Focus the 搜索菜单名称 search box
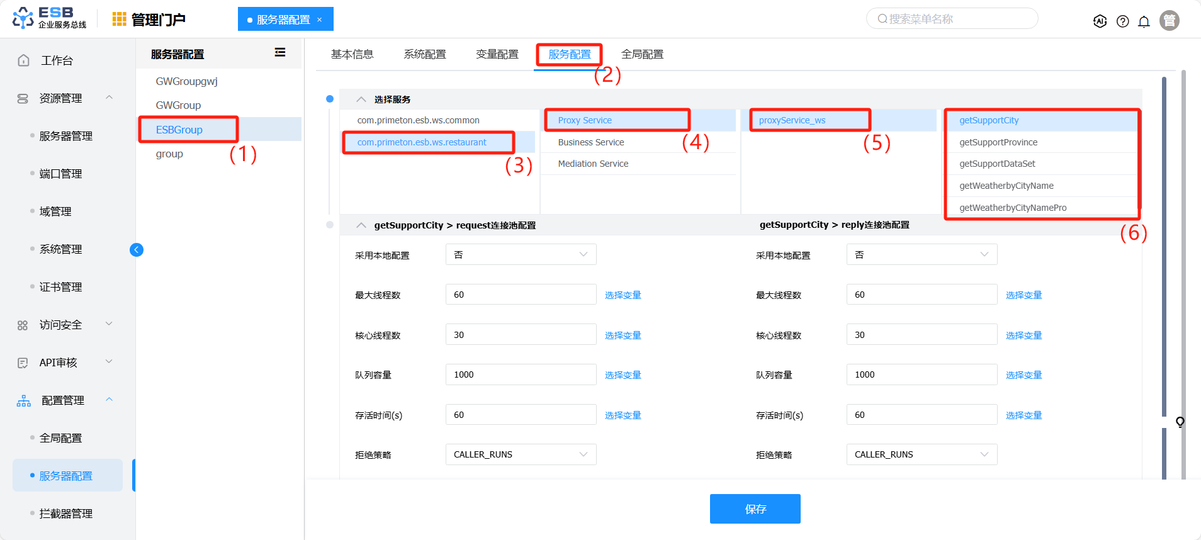The image size is (1201, 540). click(x=952, y=19)
